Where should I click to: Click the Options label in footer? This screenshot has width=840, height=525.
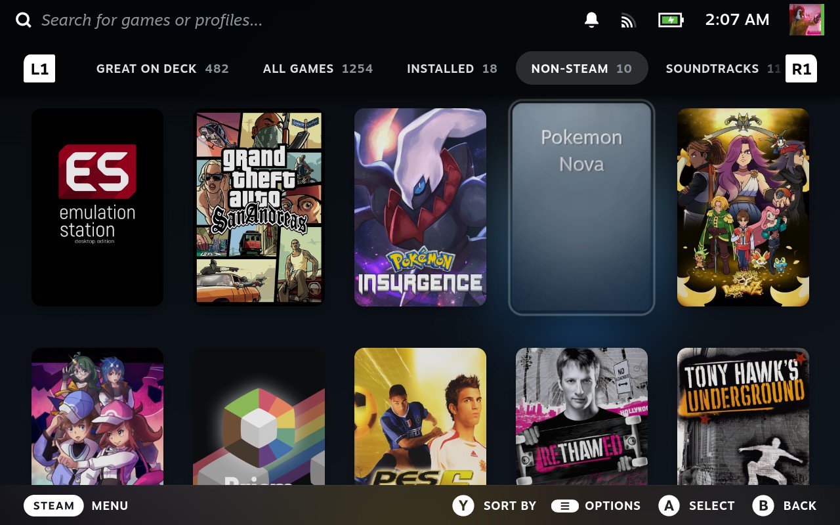pos(613,506)
